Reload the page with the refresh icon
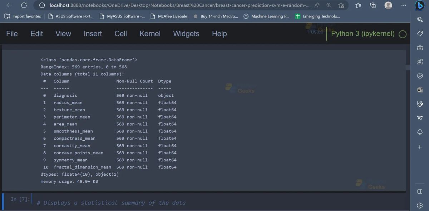Image resolution: width=429 pixels, height=211 pixels. coord(24,5)
